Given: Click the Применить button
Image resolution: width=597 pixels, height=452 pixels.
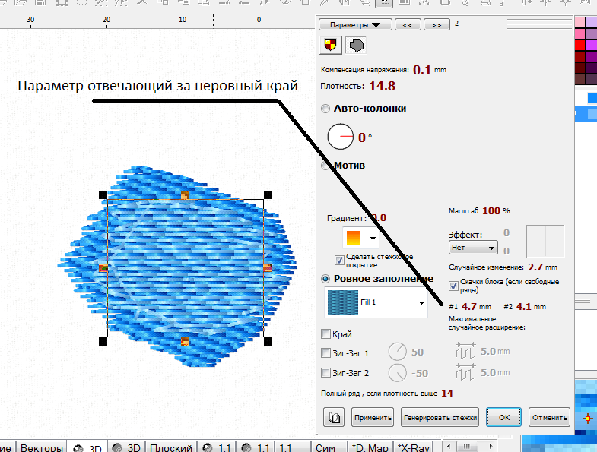Looking at the screenshot, I should (373, 417).
